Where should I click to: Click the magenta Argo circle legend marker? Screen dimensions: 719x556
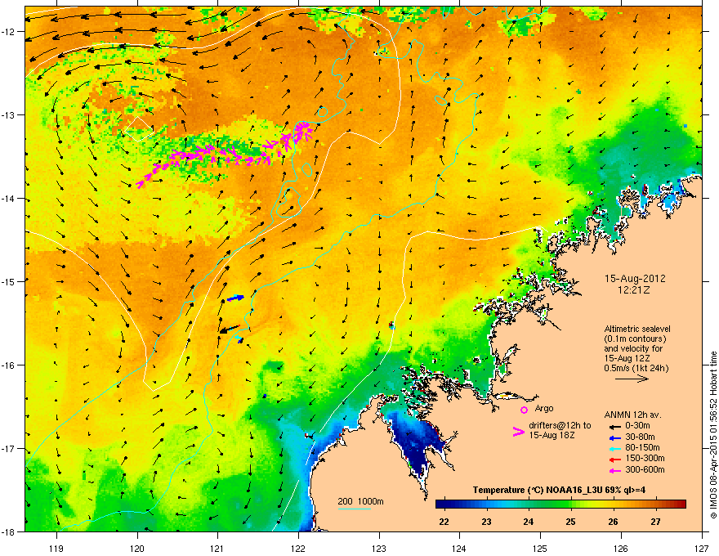click(x=524, y=410)
